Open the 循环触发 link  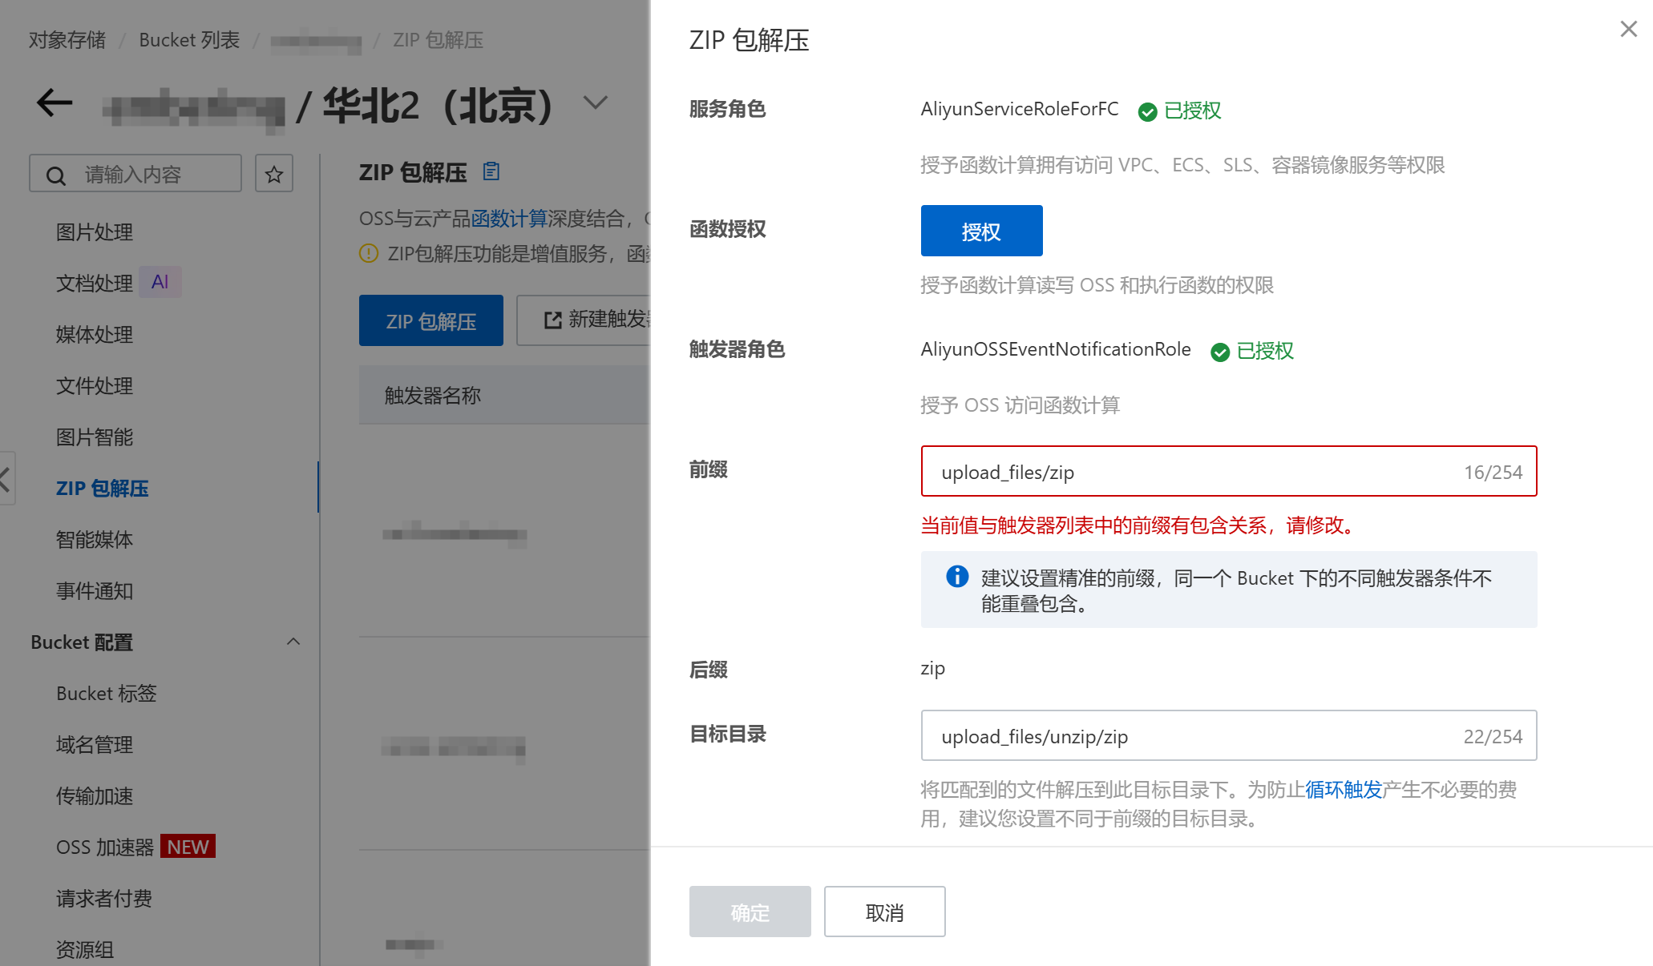[x=1344, y=790]
